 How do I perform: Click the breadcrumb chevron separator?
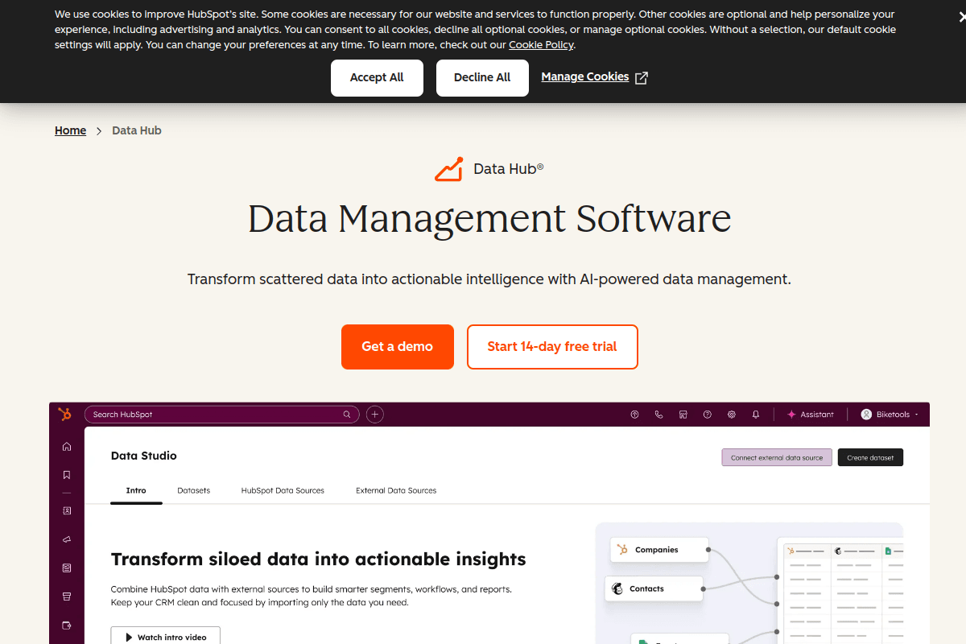coord(99,130)
